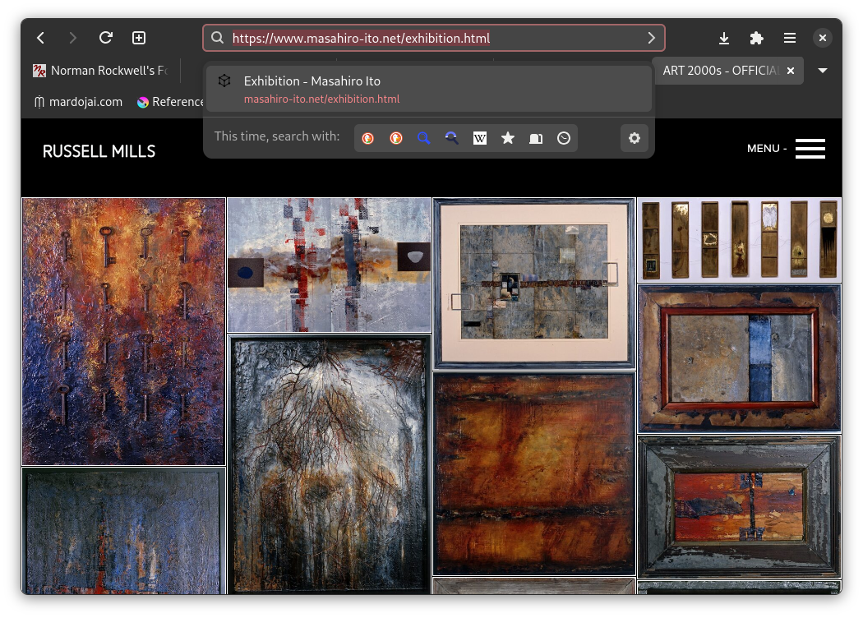Close the browser window

point(822,38)
